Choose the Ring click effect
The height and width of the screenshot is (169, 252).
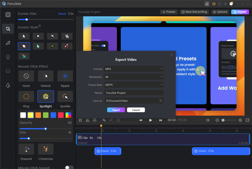[x=26, y=96]
